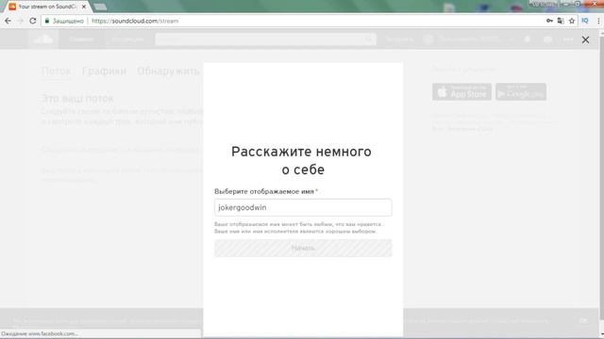Screen dimensions: 604x339
Task: Click the display name input field
Action: (x=303, y=207)
